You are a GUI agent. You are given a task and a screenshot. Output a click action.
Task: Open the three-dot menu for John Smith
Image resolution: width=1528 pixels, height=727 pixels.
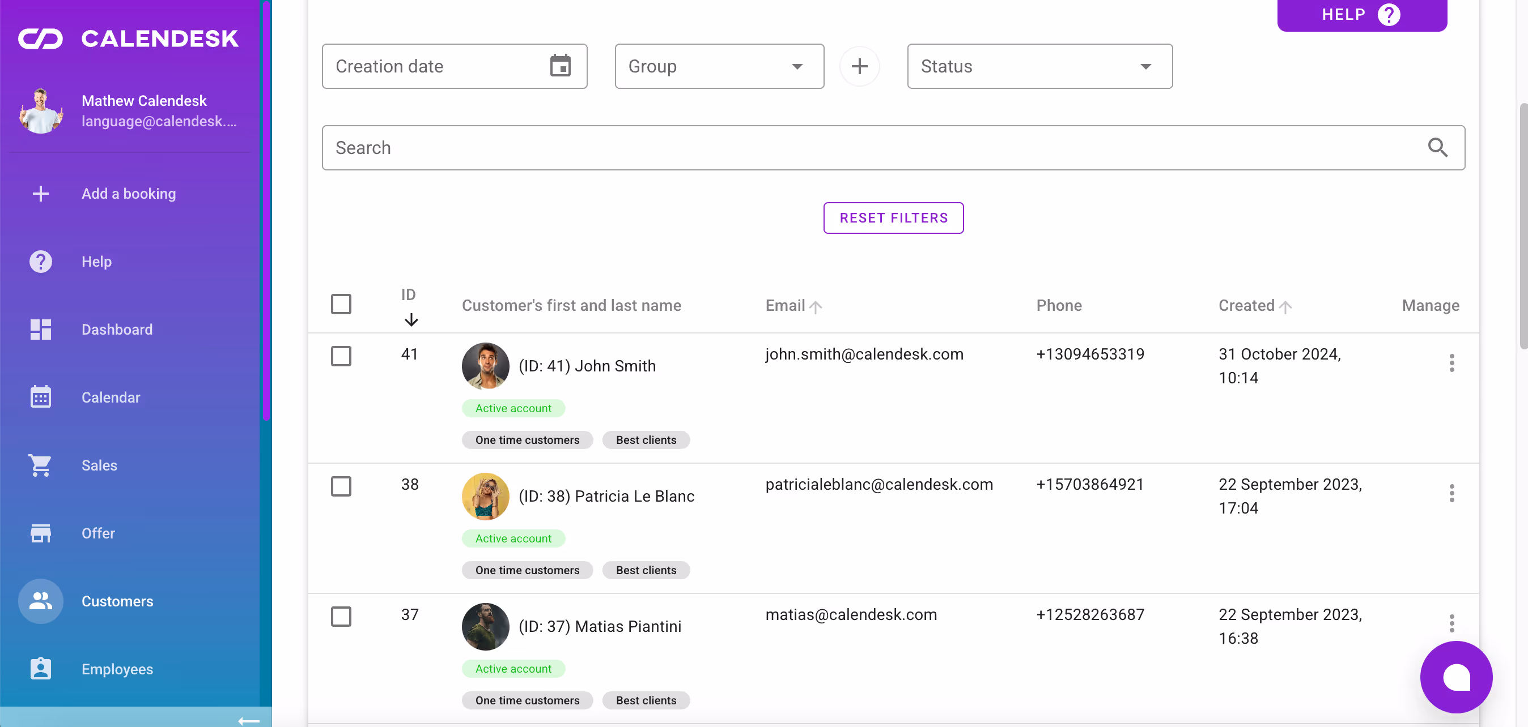pyautogui.click(x=1451, y=362)
